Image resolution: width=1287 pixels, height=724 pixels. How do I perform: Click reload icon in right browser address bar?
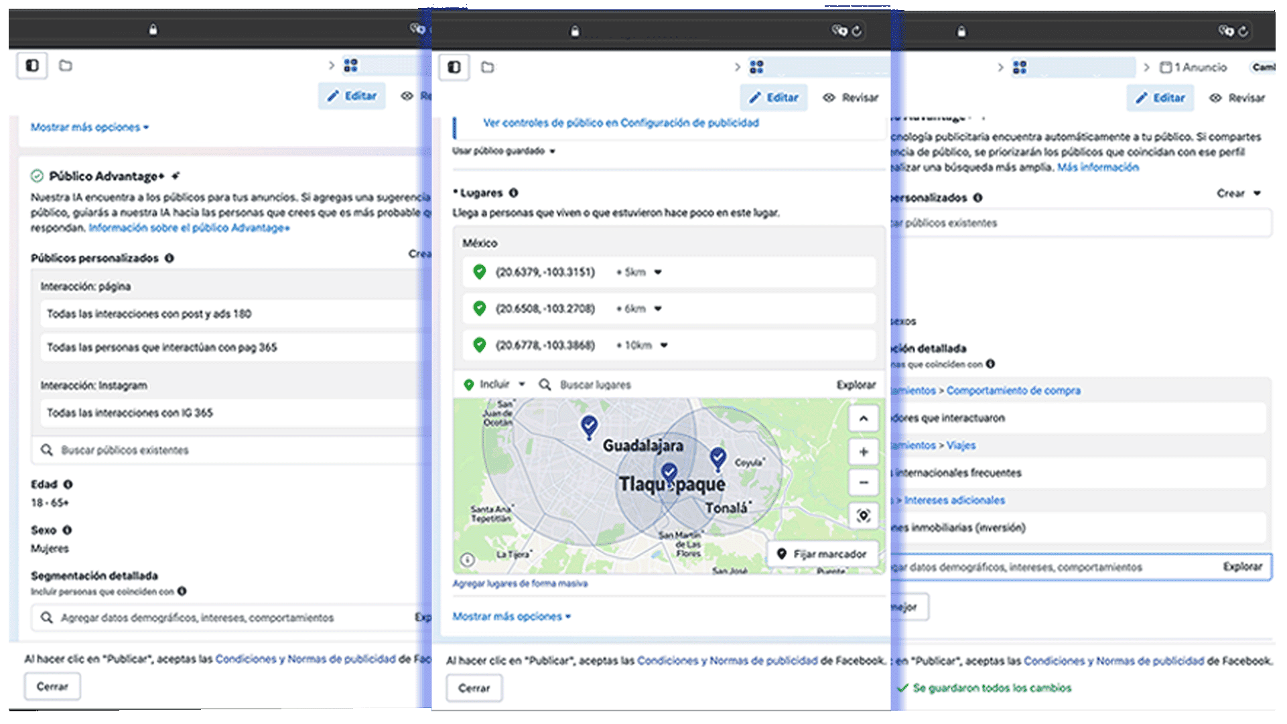point(1243,31)
